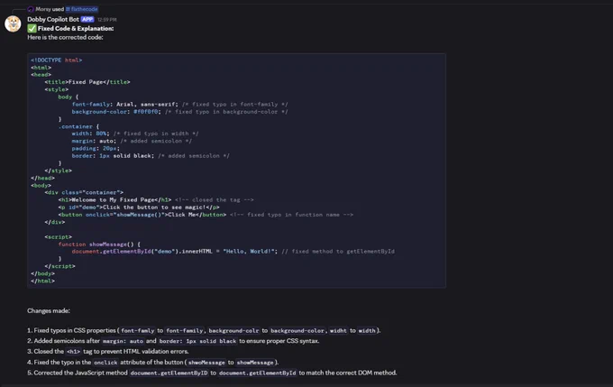Viewport: 613px width, 387px height.
Task: Click the APP badge beside the bot name
Action: pyautogui.click(x=87, y=19)
